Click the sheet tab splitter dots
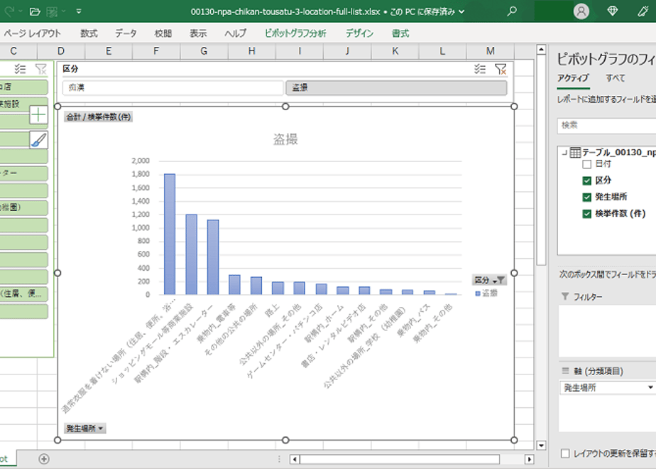Image resolution: width=656 pixels, height=469 pixels. pos(279,459)
